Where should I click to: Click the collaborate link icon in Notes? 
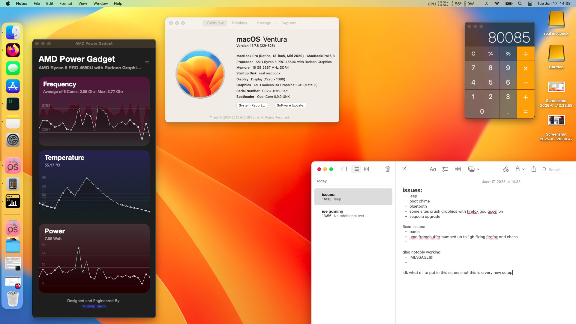click(506, 169)
